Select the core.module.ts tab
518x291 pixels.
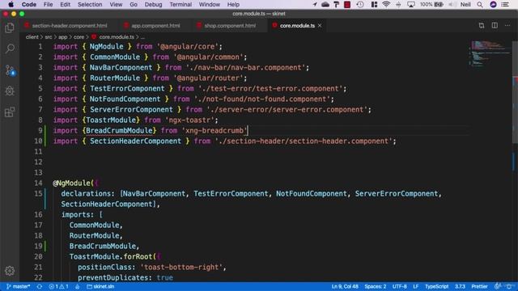coord(297,25)
